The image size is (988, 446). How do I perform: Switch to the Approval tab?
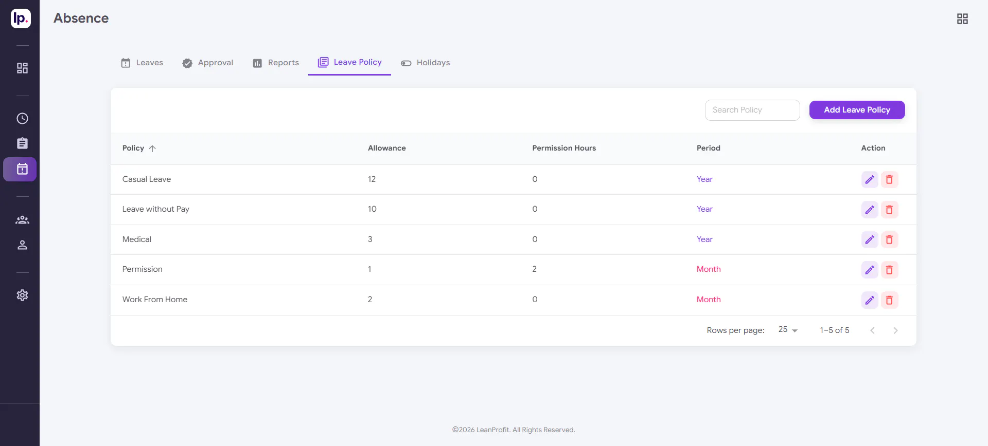click(x=208, y=63)
